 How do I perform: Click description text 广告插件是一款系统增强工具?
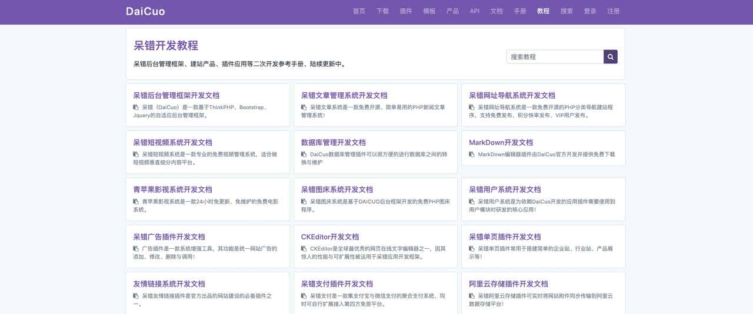point(205,252)
